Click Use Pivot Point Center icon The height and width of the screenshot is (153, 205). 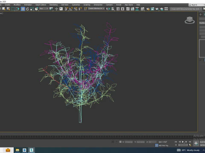tap(51, 9)
